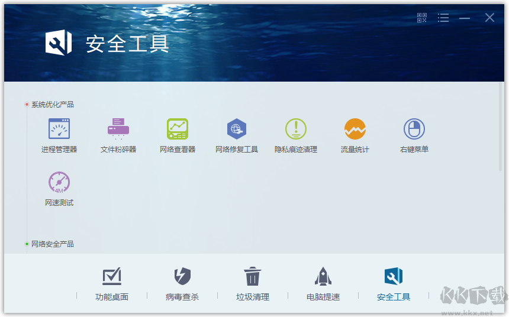Image resolution: width=509 pixels, height=317 pixels.
Task: Start the 网速测试 speed test icon
Action: point(59,182)
